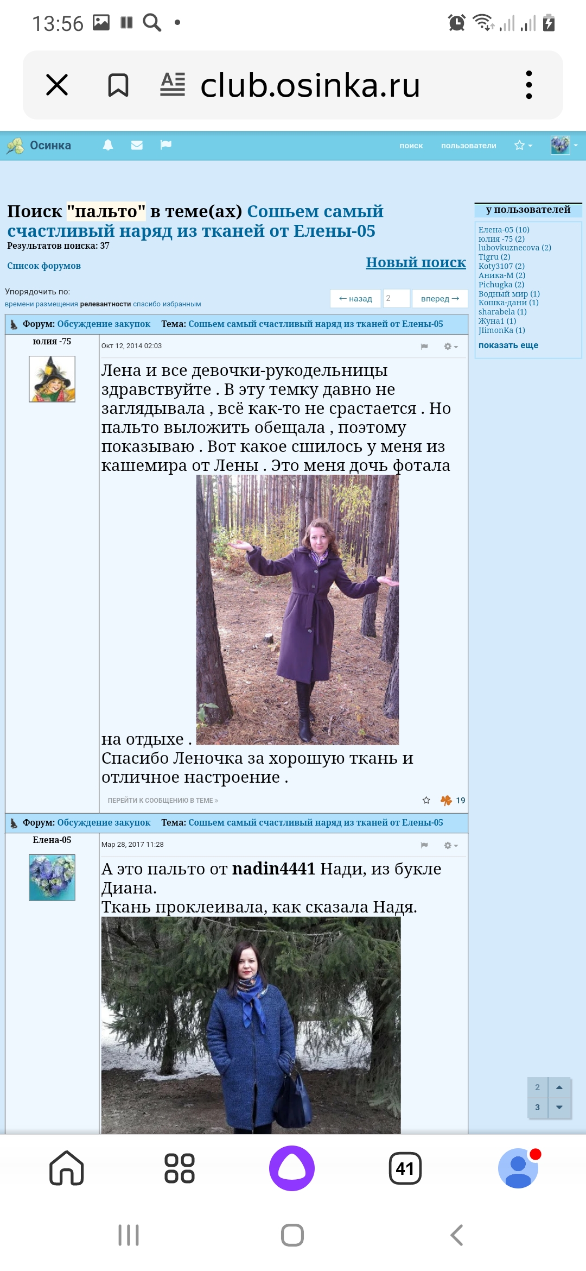Go to browser home screen
The height and width of the screenshot is (1271, 586).
coord(67,1168)
